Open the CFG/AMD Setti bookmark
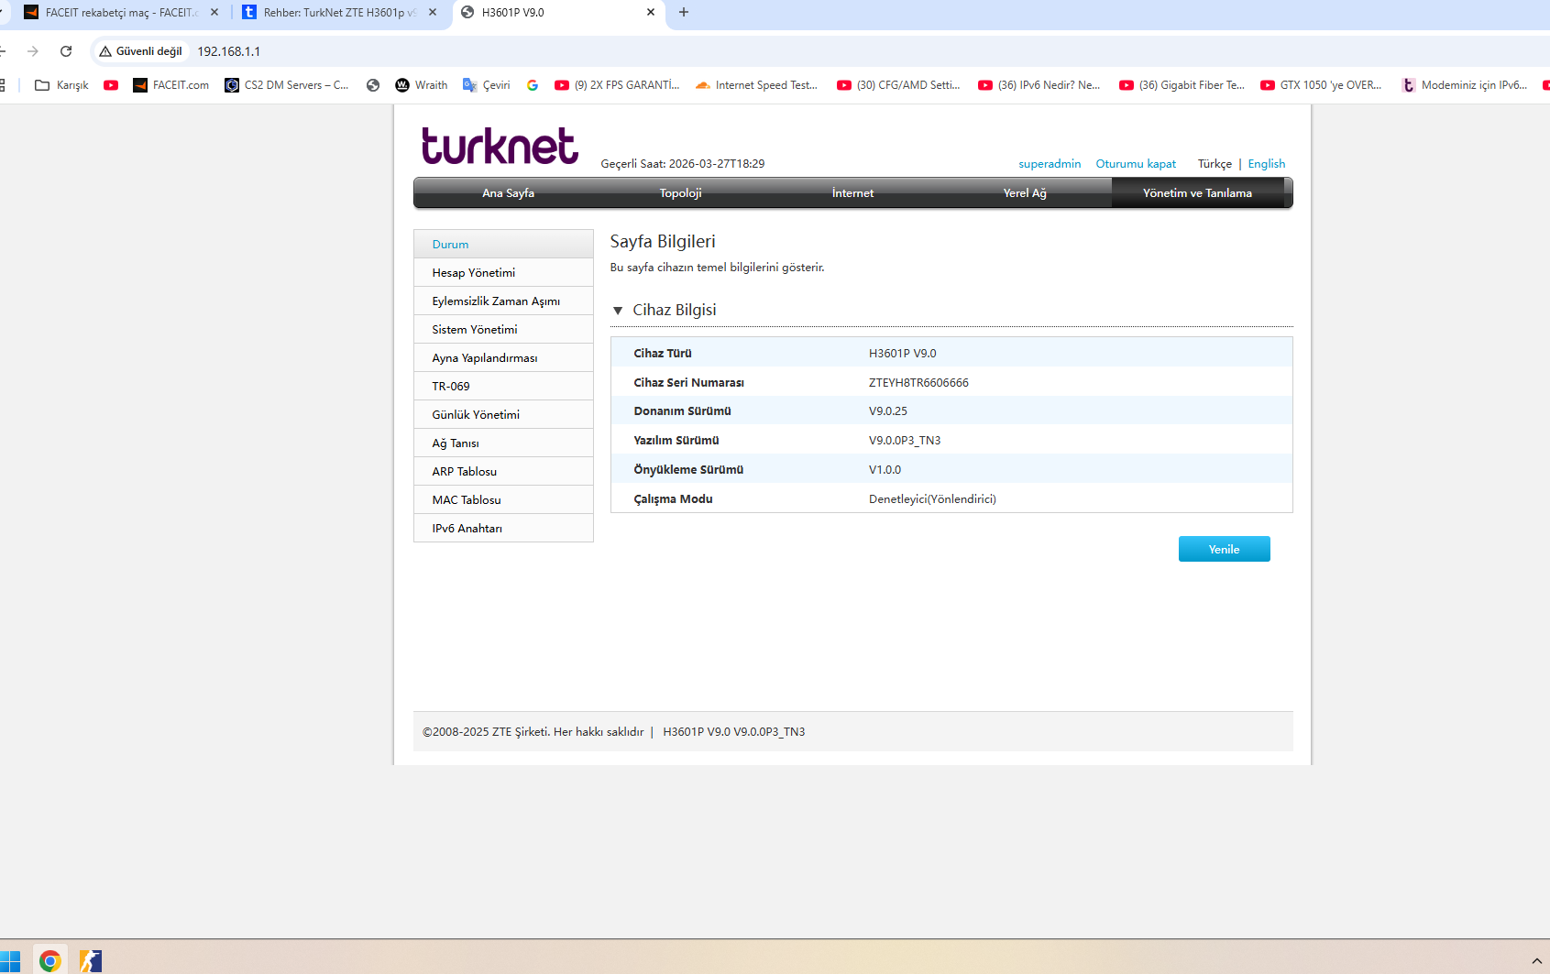The width and height of the screenshot is (1550, 974). pyautogui.click(x=898, y=85)
